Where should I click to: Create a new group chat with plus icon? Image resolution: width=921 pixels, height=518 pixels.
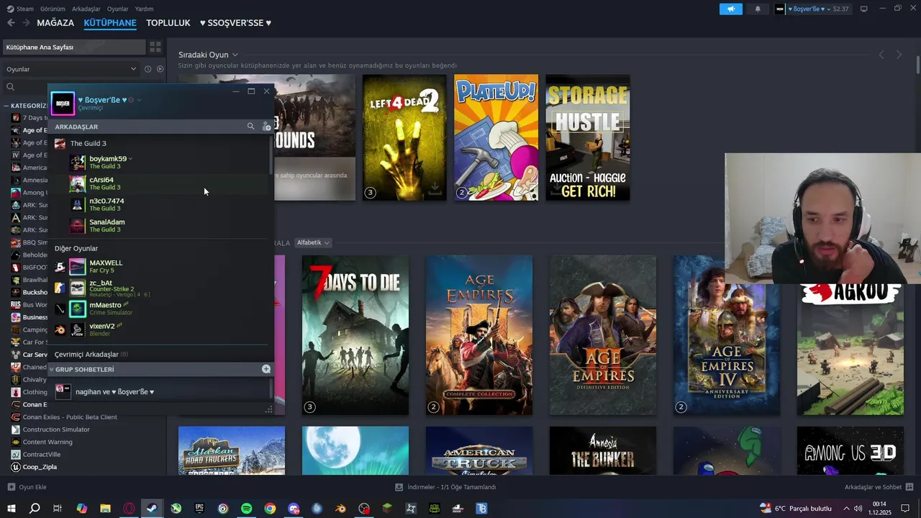click(x=266, y=369)
